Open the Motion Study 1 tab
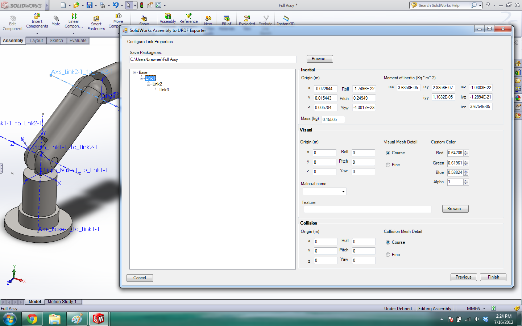 tap(62, 302)
